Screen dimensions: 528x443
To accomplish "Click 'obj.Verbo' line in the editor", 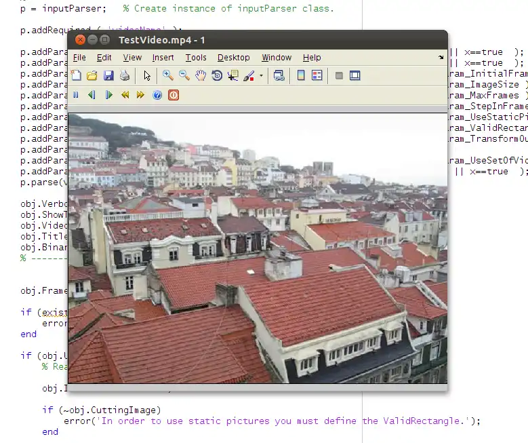I will click(x=44, y=204).
